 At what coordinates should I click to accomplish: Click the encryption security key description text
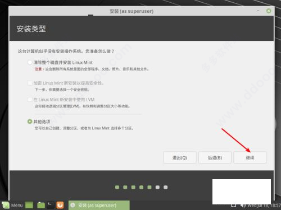pos(62,90)
